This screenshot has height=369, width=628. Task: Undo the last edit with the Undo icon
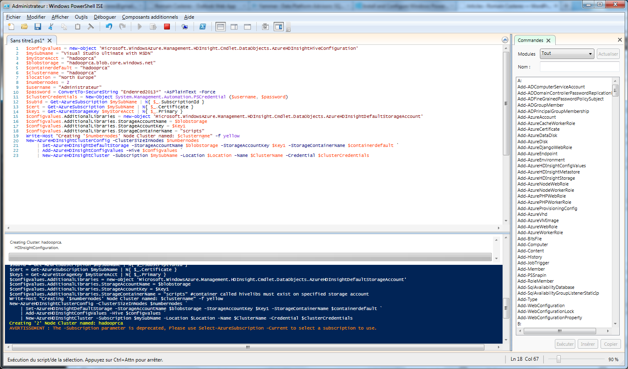tap(108, 26)
